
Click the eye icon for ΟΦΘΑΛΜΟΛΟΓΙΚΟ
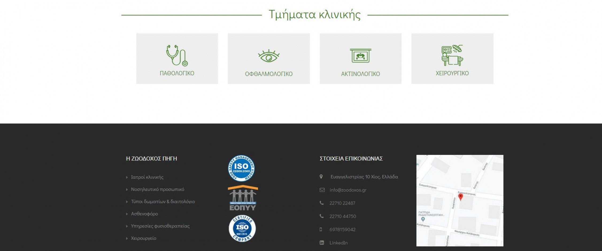click(x=269, y=56)
